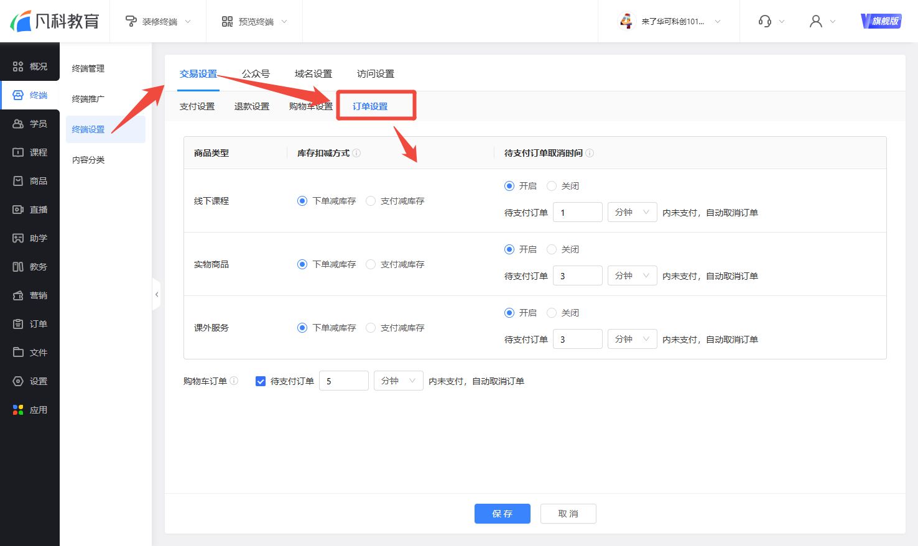Open 分钟 unit dropdown for 线下课程
The image size is (918, 546).
point(632,212)
